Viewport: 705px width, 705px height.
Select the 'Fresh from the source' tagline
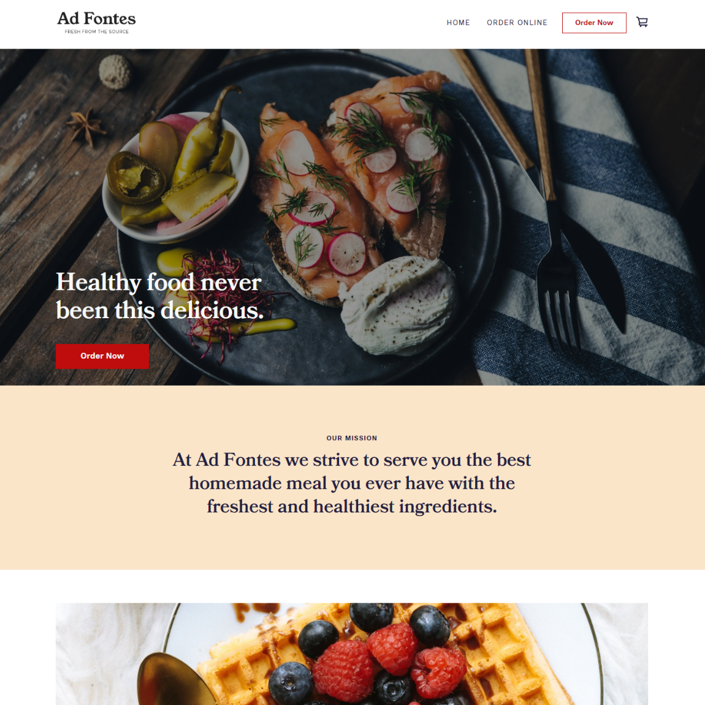pyautogui.click(x=97, y=31)
